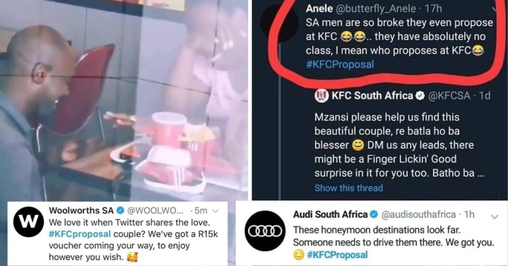Screen dimensions: 508x266
Task: Visit the @audisouthafrica handle
Action: click(417, 214)
